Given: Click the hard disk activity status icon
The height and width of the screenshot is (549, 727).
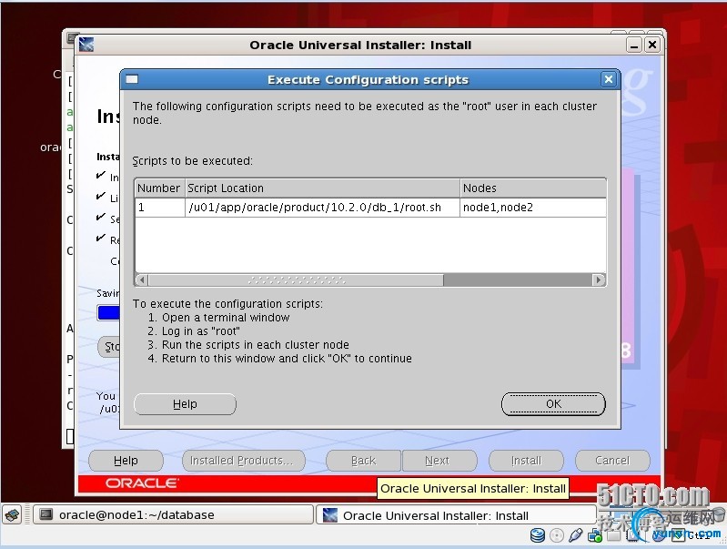Looking at the screenshot, I should (x=538, y=535).
